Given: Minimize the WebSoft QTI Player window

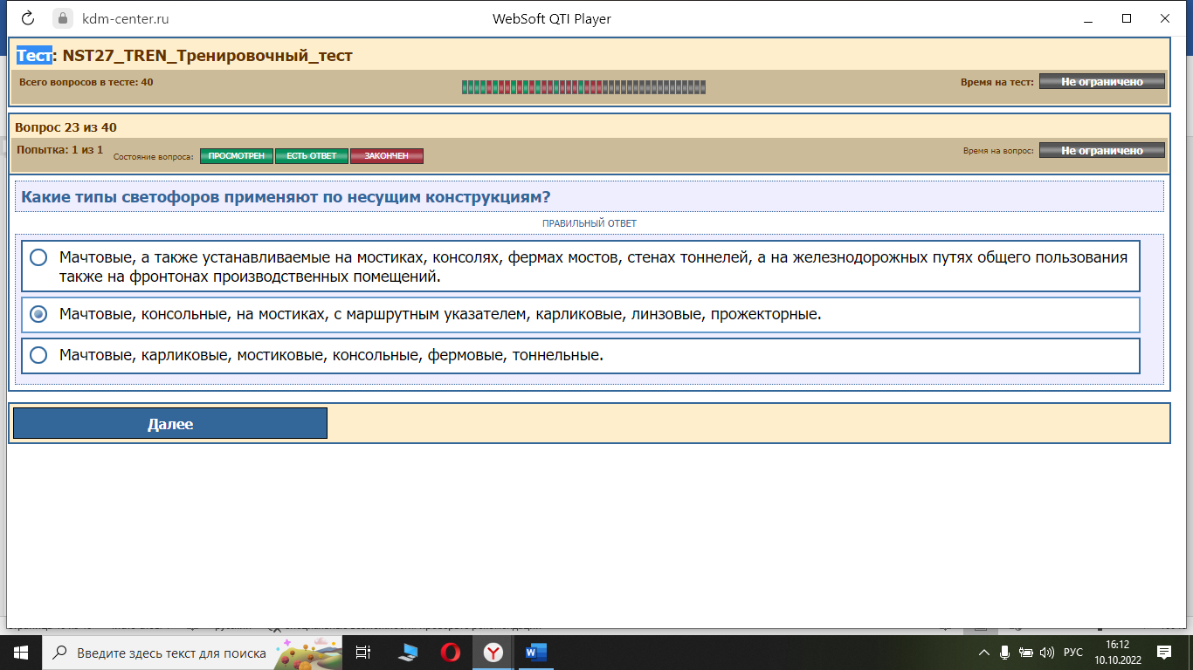Looking at the screenshot, I should pos(1086,18).
